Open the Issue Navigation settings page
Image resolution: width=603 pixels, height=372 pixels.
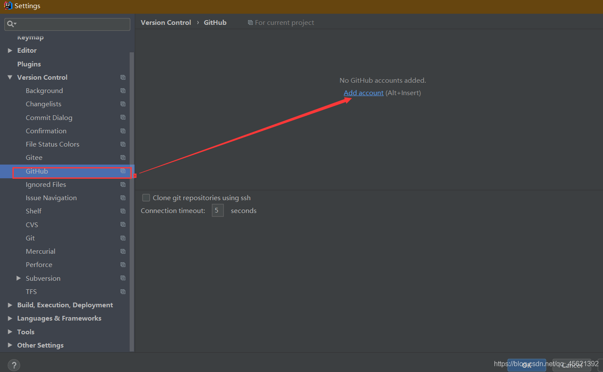pos(51,198)
